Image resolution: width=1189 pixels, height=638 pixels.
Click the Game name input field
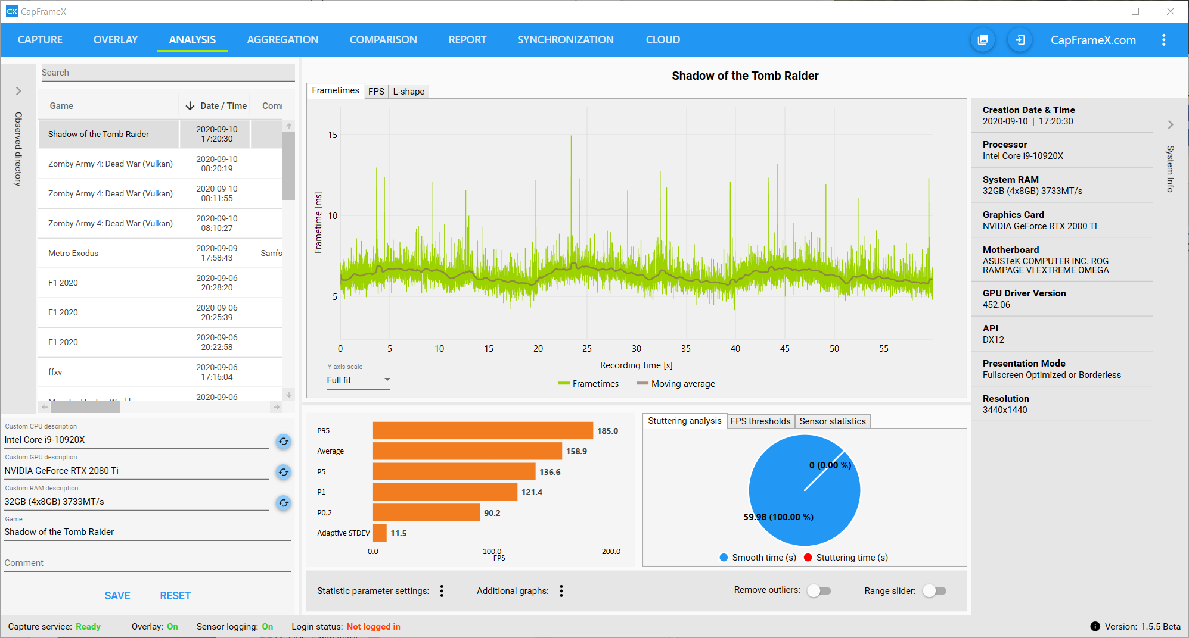pos(148,532)
